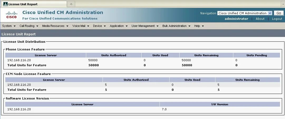Image resolution: width=285 pixels, height=119 pixels.
Task: Click bold 50000 Units Remaining total
Action: [x=187, y=65]
